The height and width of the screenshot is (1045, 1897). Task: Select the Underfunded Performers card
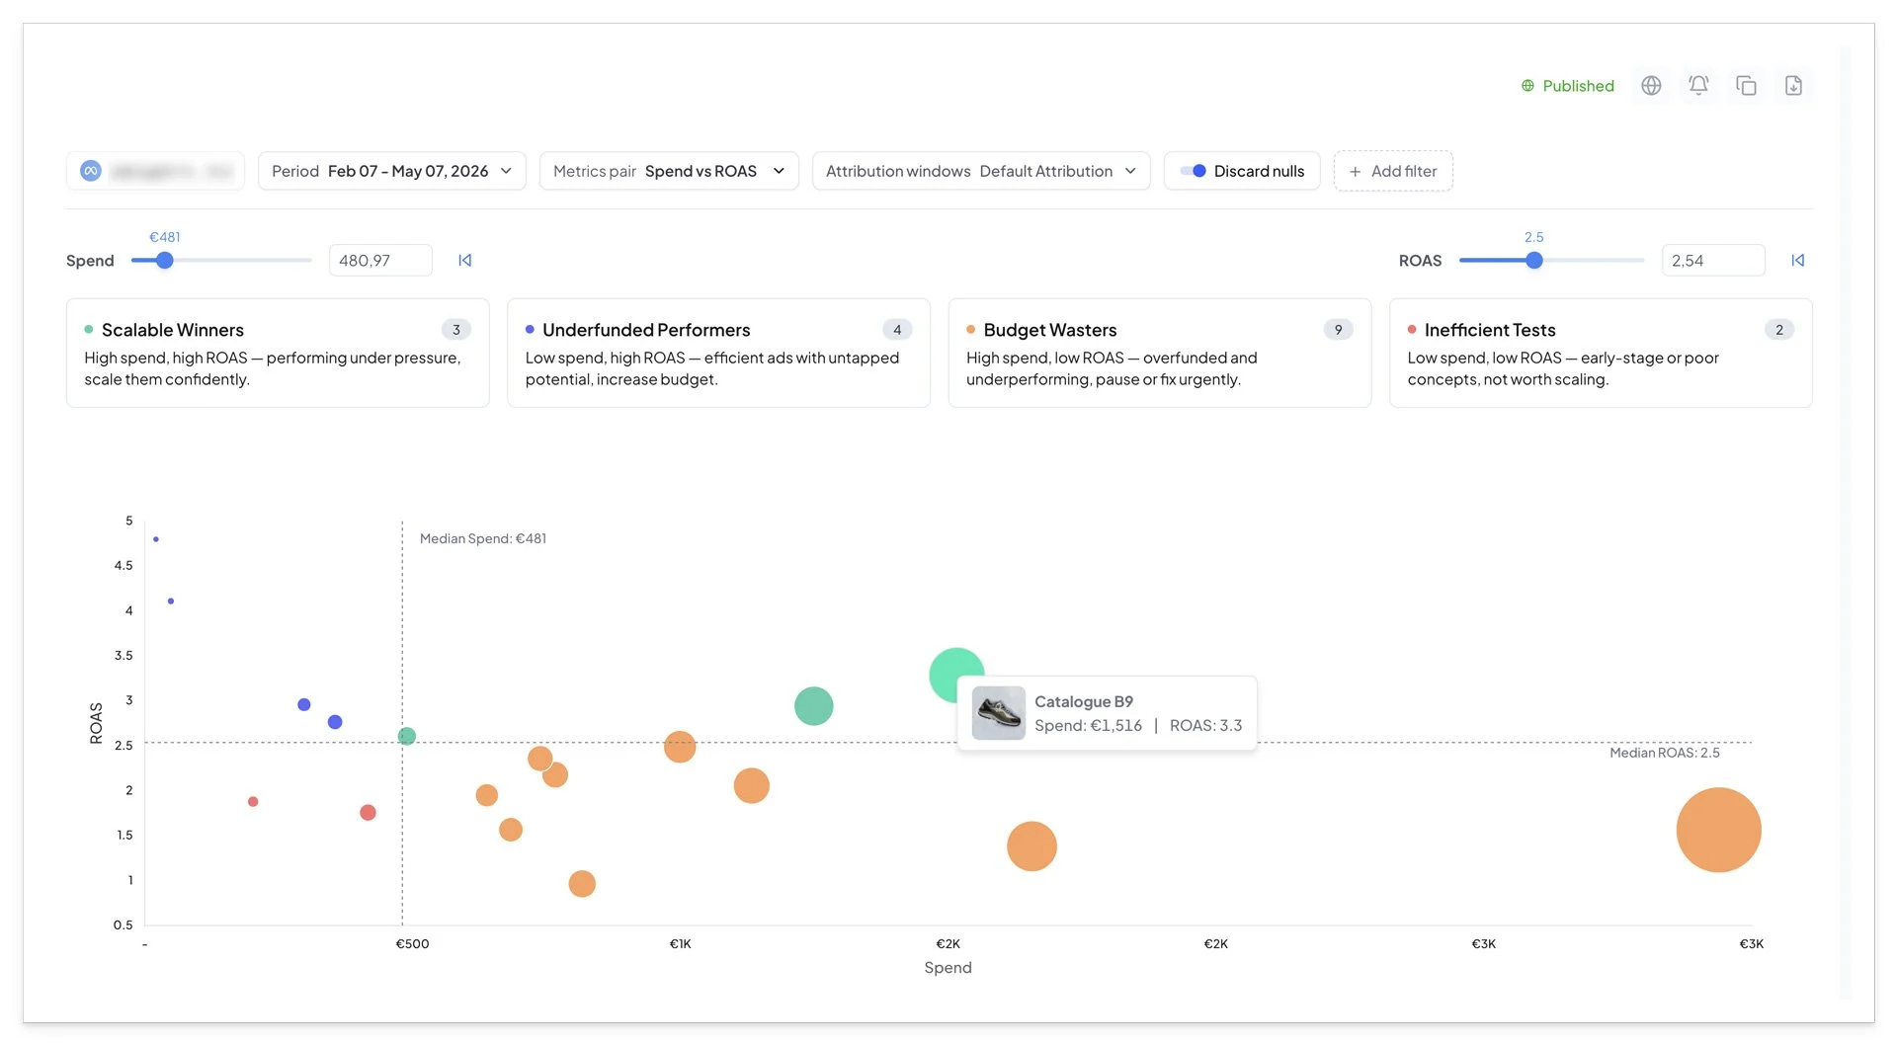point(718,354)
